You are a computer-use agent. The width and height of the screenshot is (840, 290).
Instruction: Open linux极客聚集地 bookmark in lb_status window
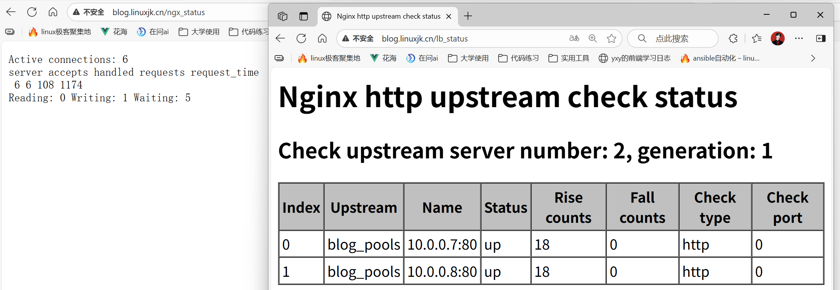point(329,58)
